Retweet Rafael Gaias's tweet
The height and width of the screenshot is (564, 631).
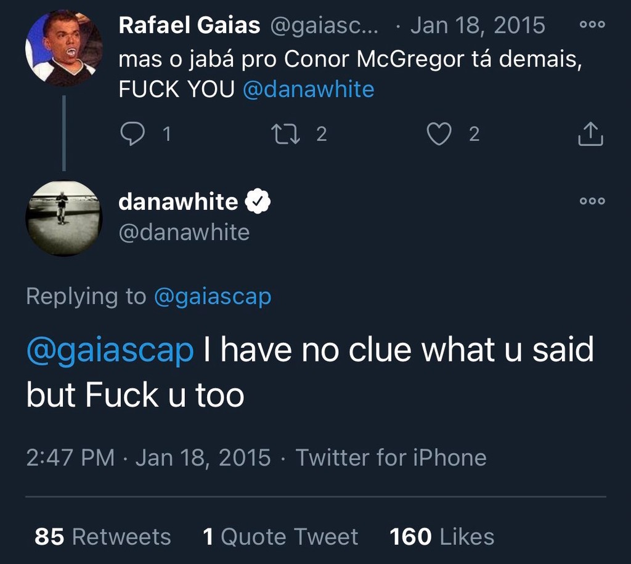point(285,134)
